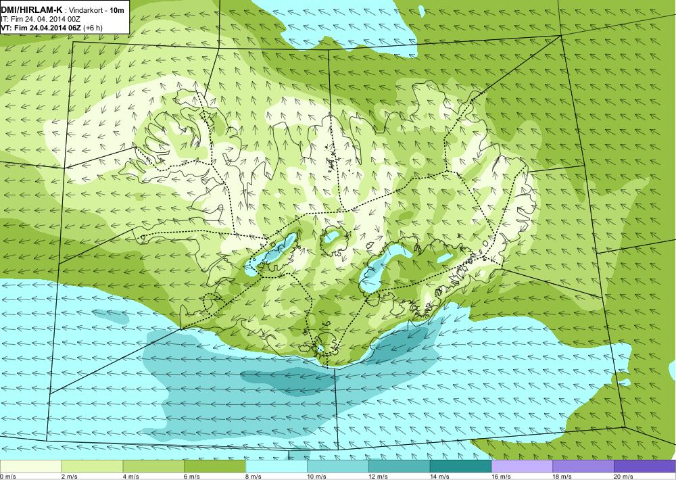Click the darker green 6–8 m/s legend swatch
This screenshot has height=480, width=676.
(215, 466)
